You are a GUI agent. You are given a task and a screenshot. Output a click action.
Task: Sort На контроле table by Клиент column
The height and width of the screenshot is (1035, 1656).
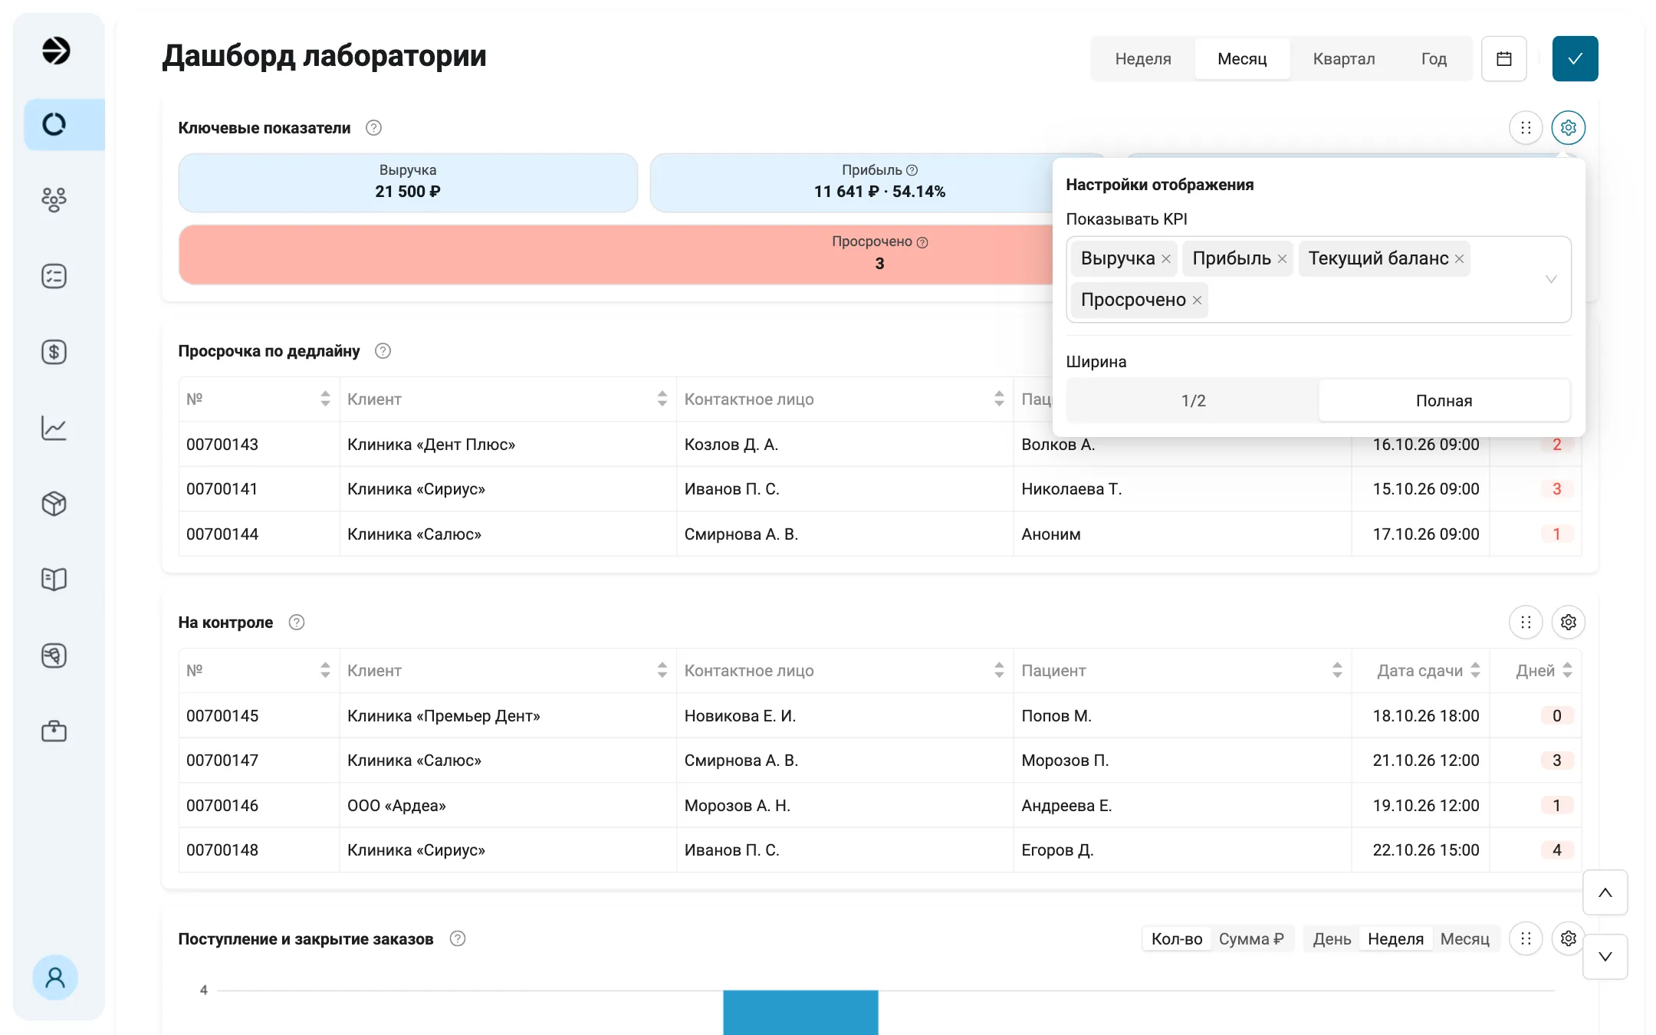click(662, 670)
